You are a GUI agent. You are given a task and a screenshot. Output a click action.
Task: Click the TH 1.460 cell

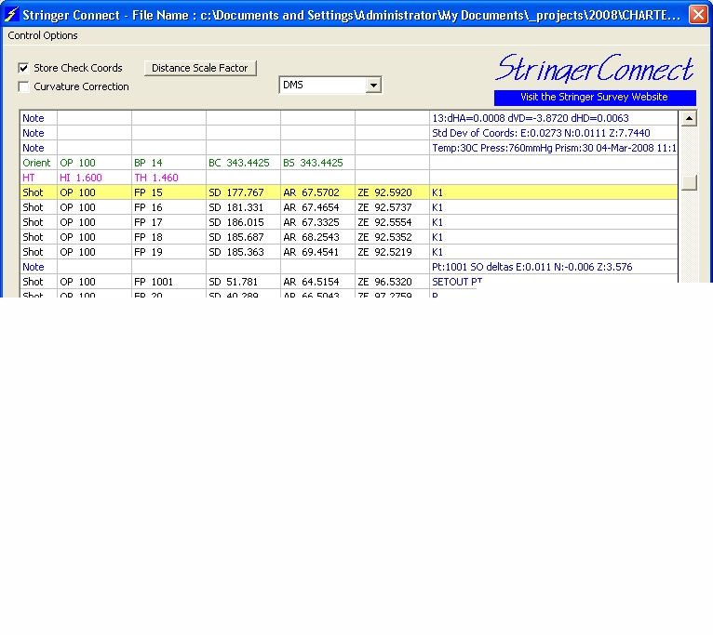pos(168,179)
